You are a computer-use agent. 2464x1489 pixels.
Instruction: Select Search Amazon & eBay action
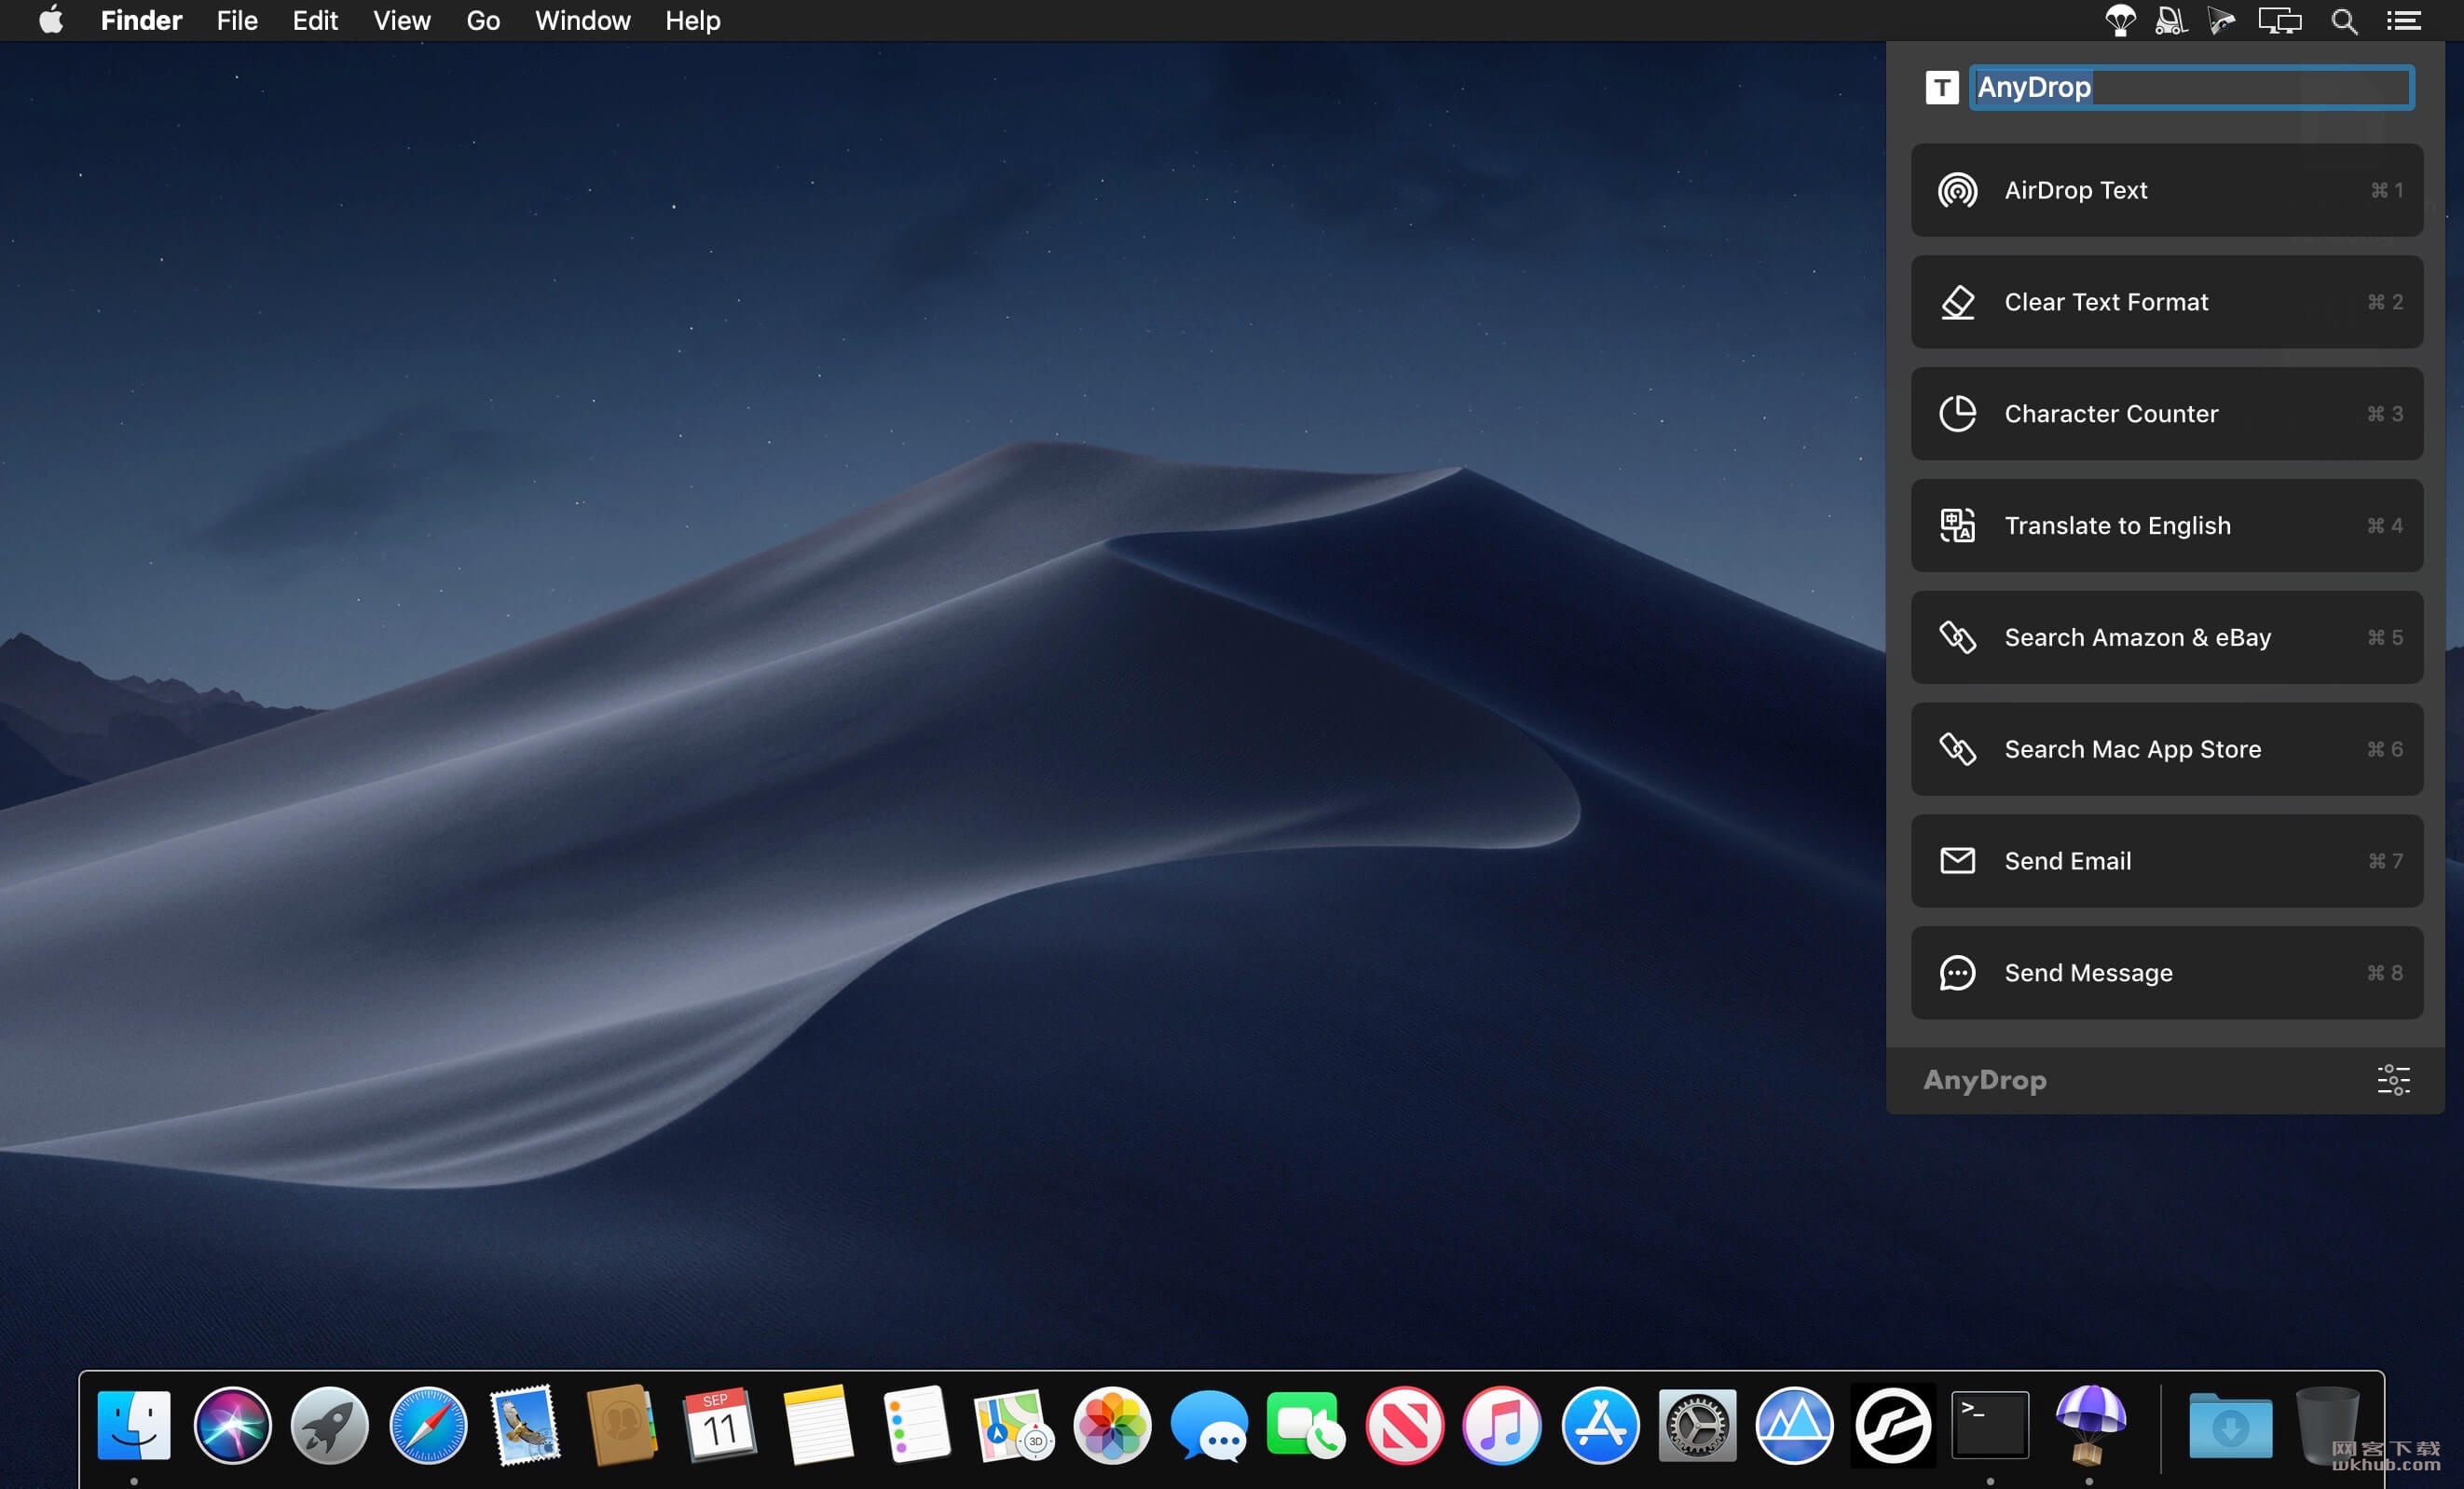2167,637
